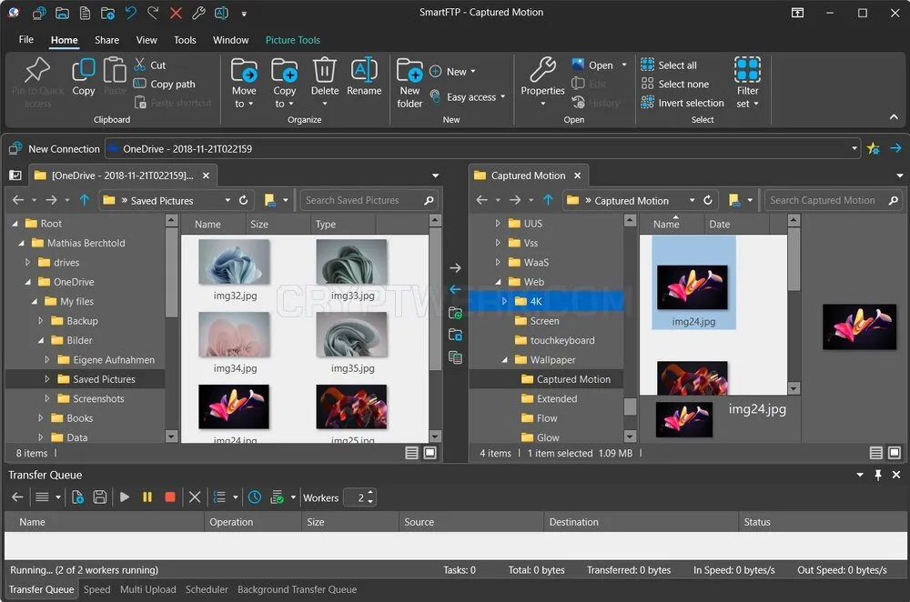
Task: Open the Share ribbon tab
Action: (x=106, y=40)
